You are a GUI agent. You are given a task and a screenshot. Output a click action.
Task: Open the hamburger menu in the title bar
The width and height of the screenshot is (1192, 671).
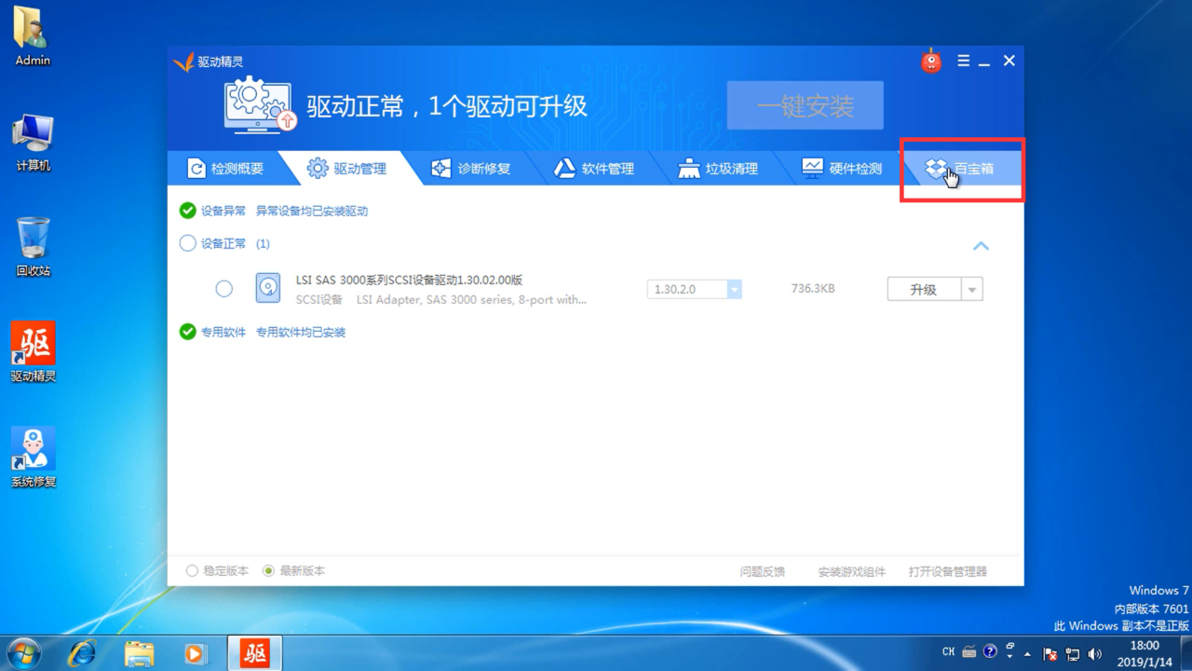pyautogui.click(x=963, y=62)
